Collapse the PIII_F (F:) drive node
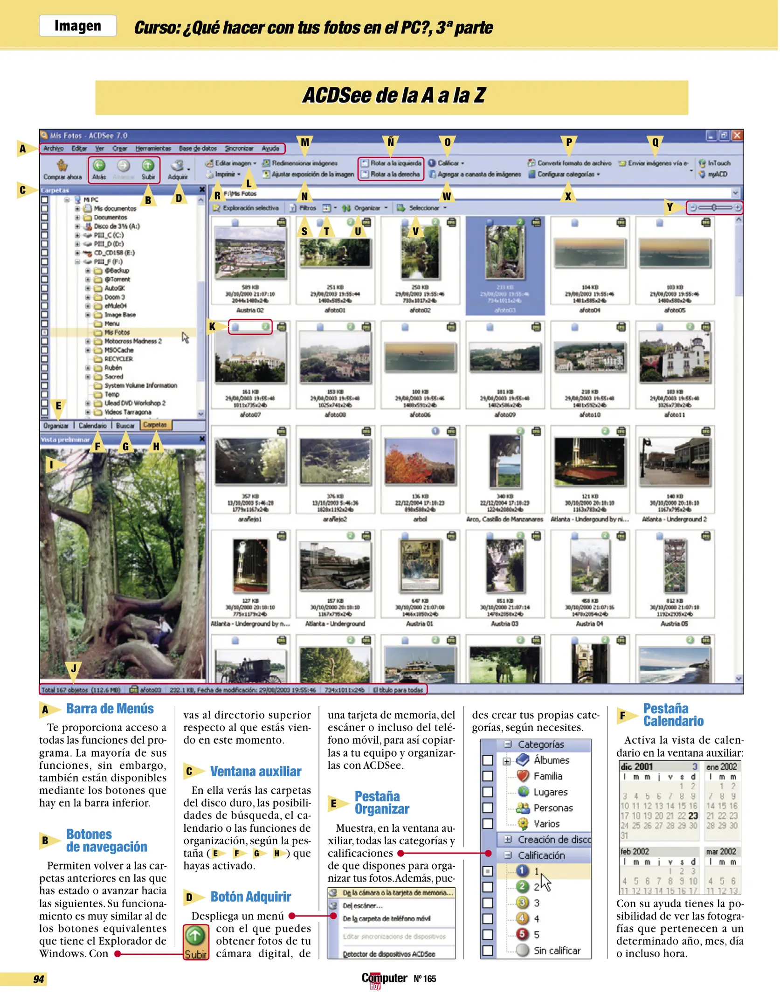 pos(77,262)
